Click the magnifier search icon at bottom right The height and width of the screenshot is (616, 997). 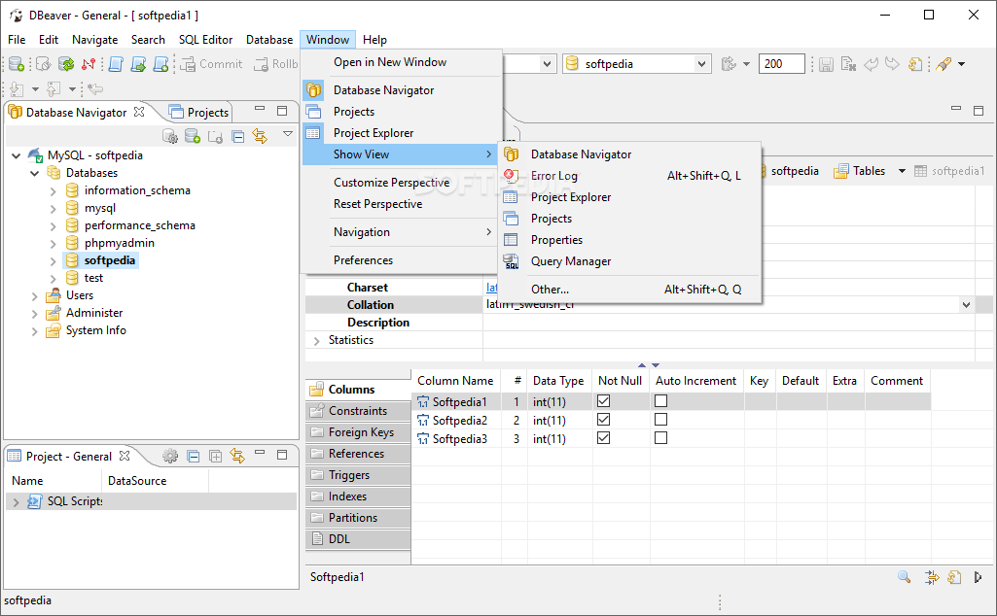point(904,576)
